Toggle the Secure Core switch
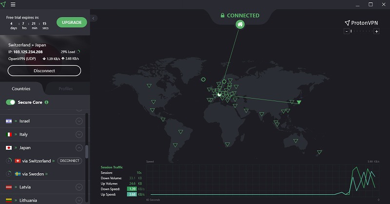This screenshot has width=390, height=204. click(10, 102)
